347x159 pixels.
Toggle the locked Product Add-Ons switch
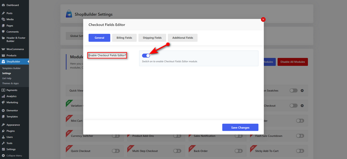click(177, 136)
